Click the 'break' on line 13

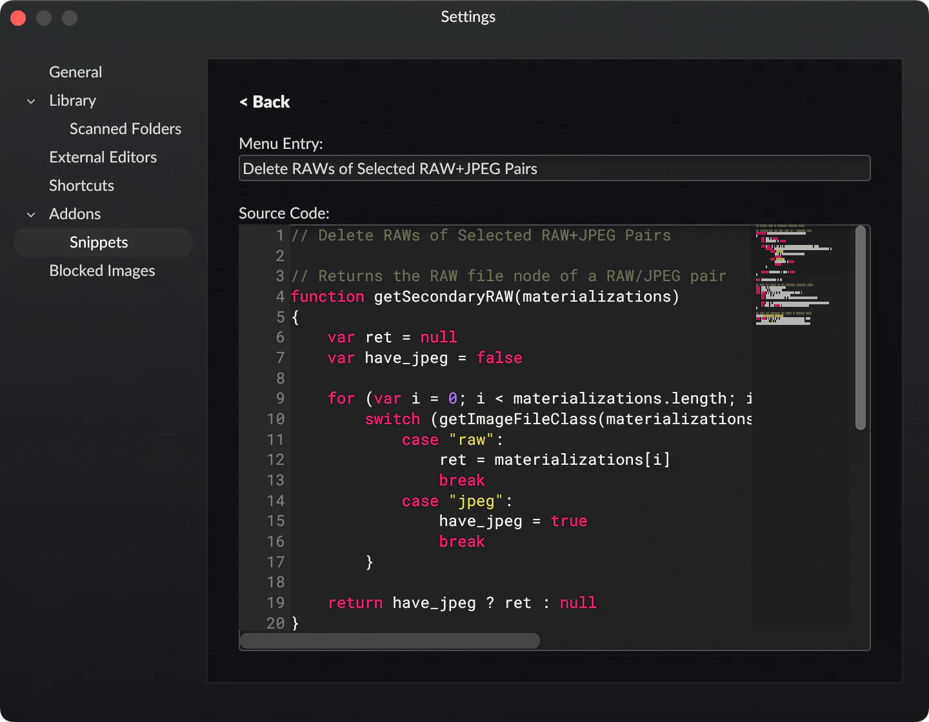(462, 480)
